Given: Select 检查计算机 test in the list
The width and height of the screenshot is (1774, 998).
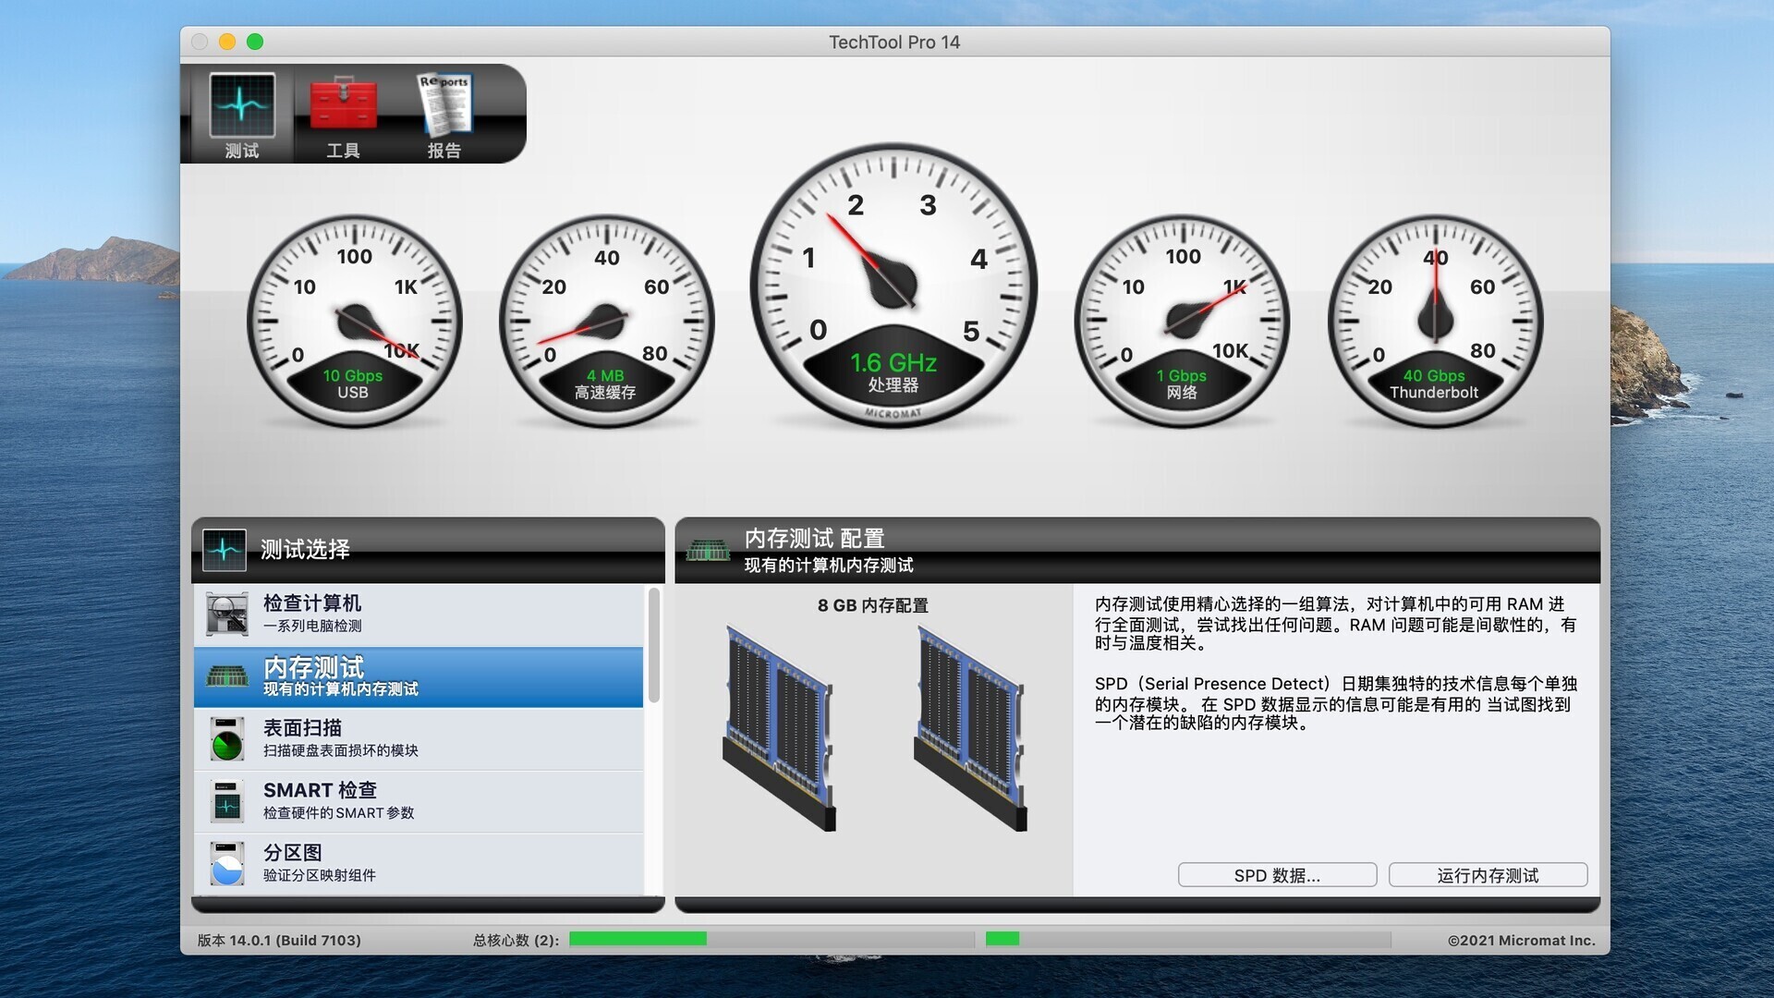Looking at the screenshot, I should 419,614.
